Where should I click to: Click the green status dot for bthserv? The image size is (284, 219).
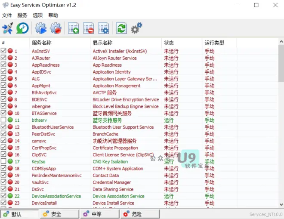tap(10, 120)
